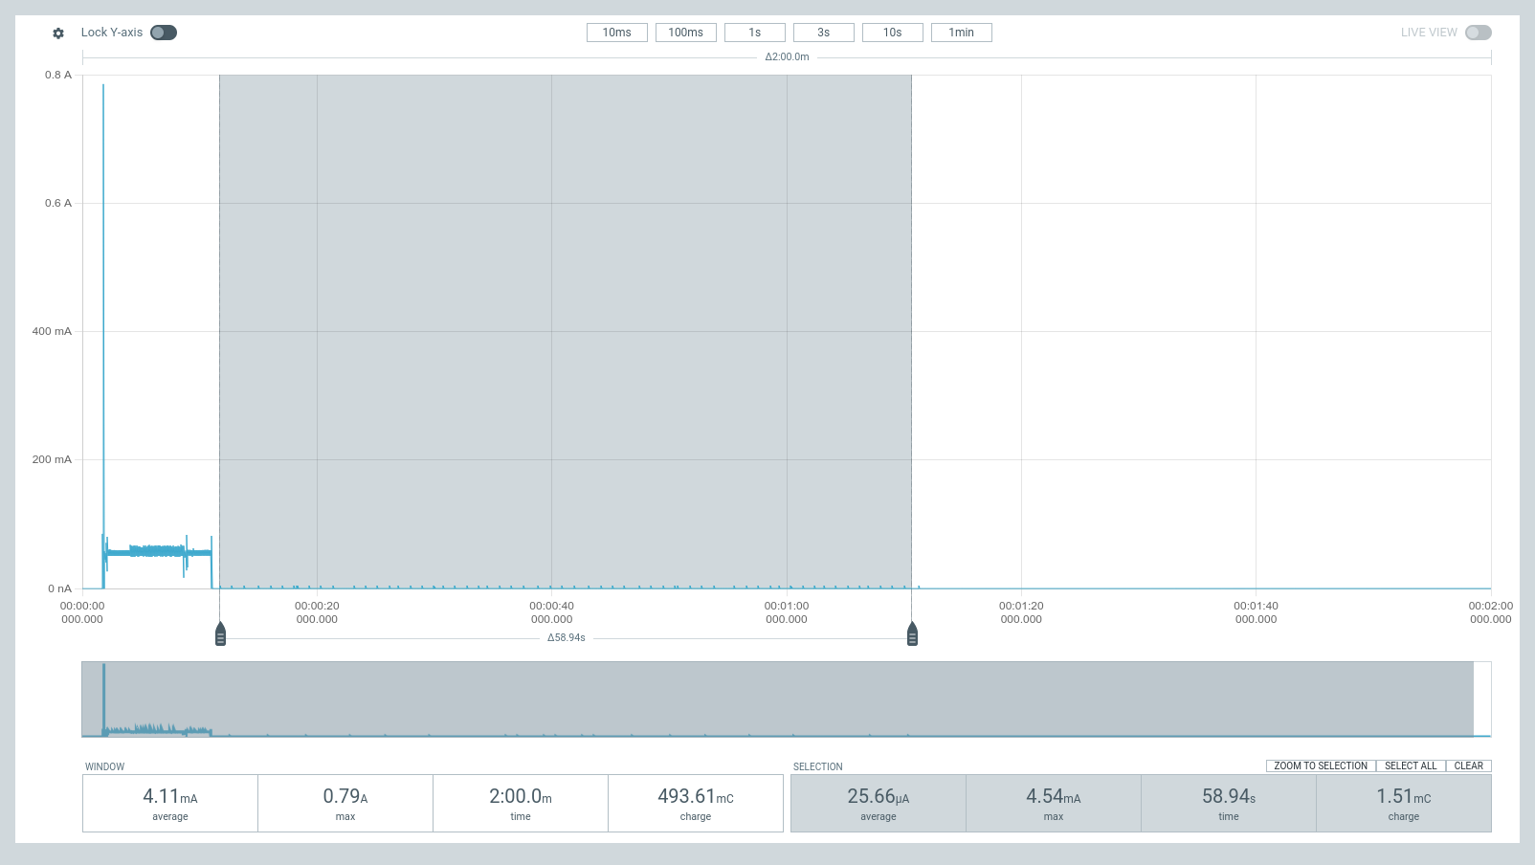The image size is (1535, 865).
Task: Click the left selection handle marker
Action: tap(220, 634)
